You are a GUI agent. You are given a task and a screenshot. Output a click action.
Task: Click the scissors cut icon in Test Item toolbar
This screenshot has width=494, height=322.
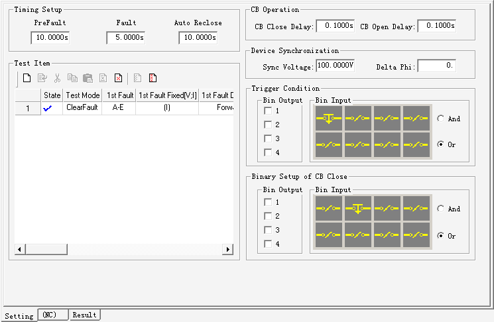(57, 78)
